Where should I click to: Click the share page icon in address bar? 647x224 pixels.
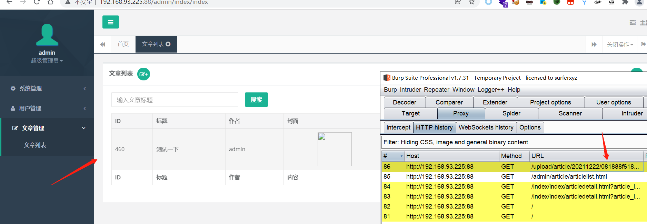(458, 2)
